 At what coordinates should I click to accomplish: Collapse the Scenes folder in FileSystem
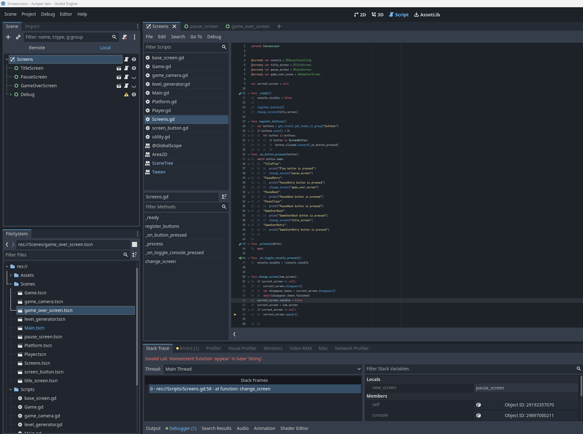click(10, 283)
